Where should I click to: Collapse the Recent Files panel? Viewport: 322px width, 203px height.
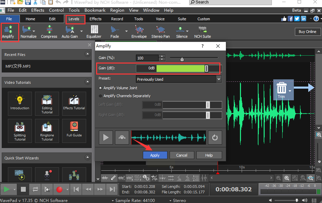(x=87, y=54)
